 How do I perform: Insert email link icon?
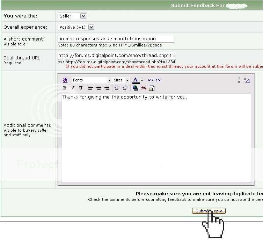(152, 88)
